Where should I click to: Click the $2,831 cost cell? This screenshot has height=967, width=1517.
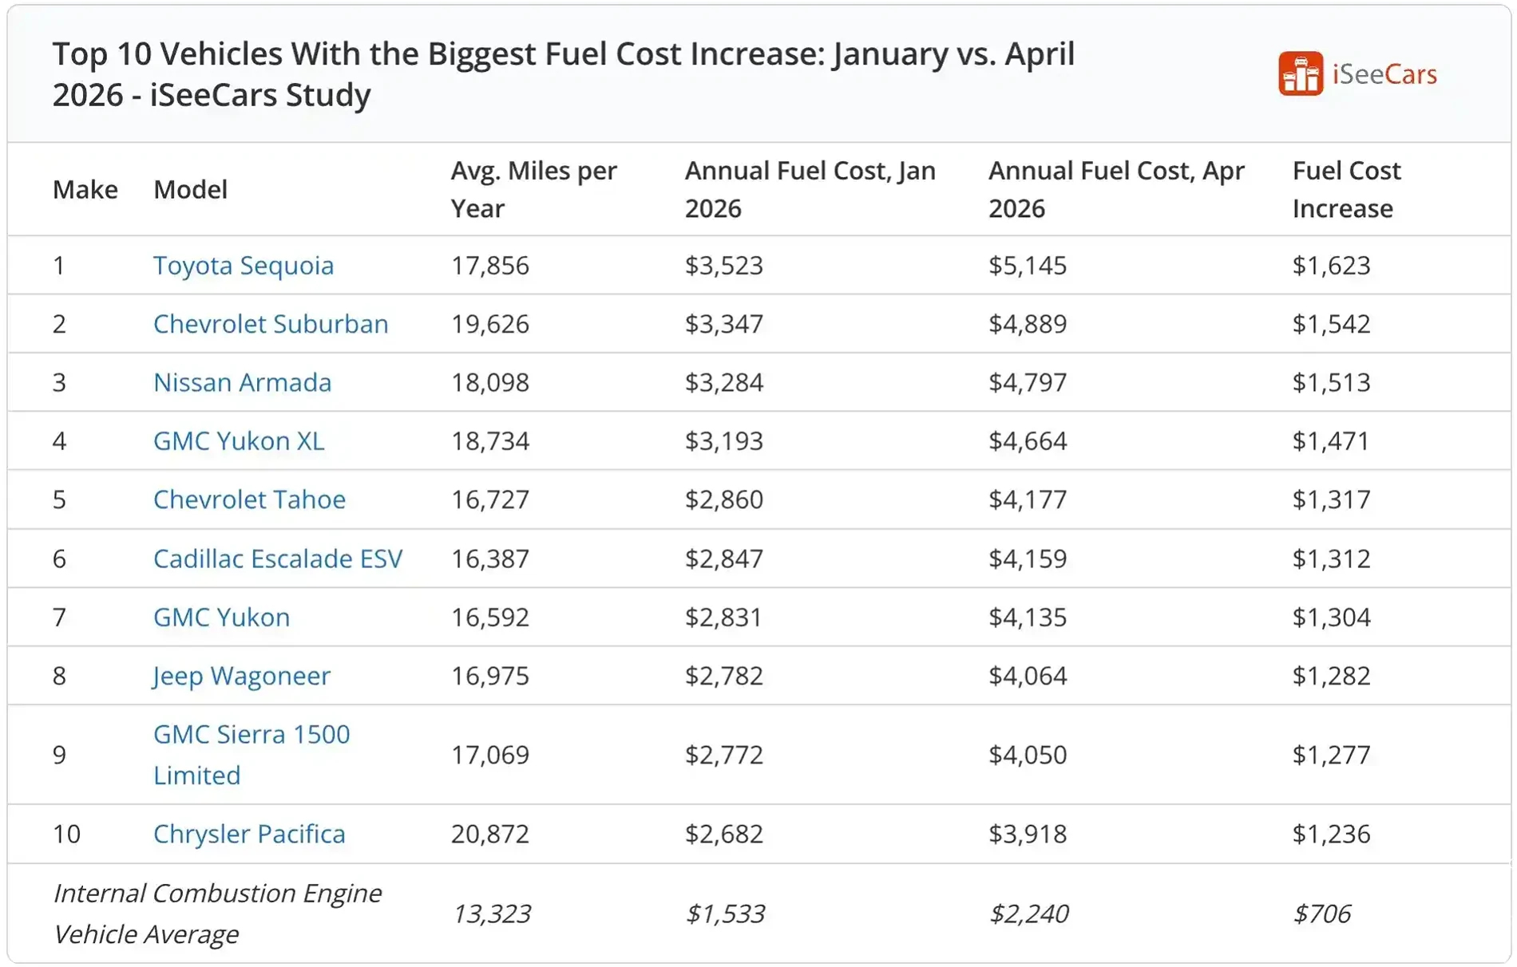pyautogui.click(x=724, y=617)
